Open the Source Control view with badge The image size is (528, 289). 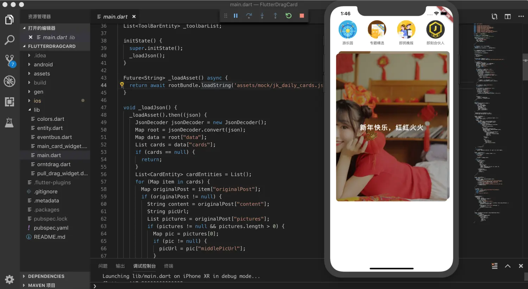click(10, 61)
